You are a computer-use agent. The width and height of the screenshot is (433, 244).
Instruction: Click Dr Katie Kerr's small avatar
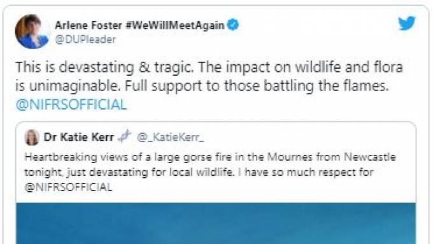(32, 137)
